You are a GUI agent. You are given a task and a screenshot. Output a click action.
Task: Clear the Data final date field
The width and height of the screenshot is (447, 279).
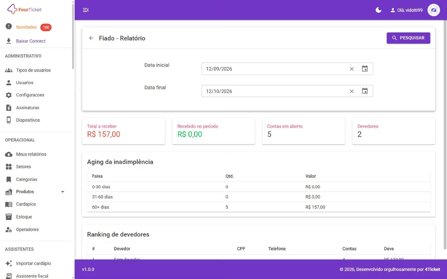(352, 91)
